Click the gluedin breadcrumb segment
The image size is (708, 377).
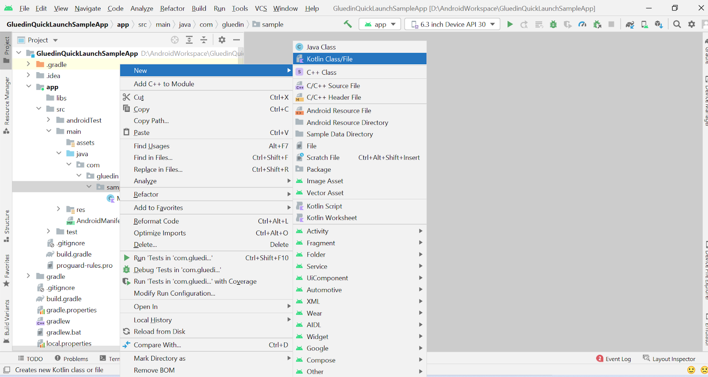pos(233,24)
